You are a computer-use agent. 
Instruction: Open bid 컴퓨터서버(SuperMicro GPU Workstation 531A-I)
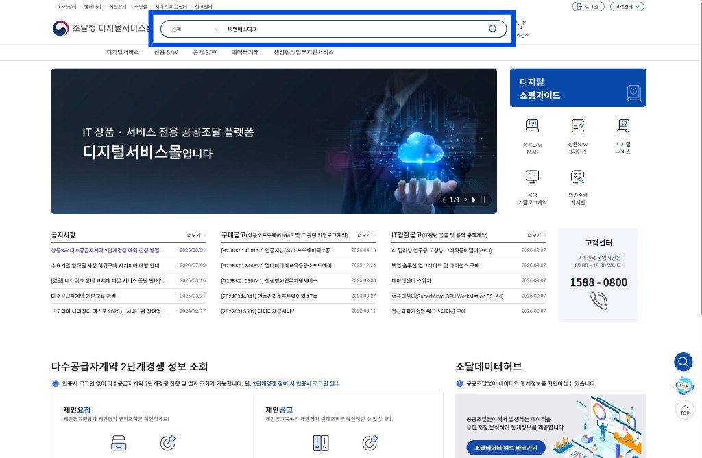(447, 296)
